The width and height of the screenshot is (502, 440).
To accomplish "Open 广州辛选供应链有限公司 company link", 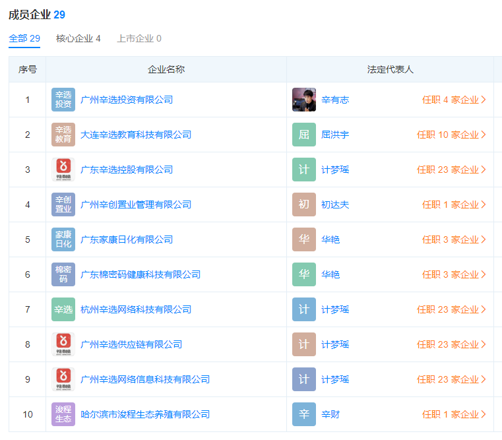I will [131, 344].
